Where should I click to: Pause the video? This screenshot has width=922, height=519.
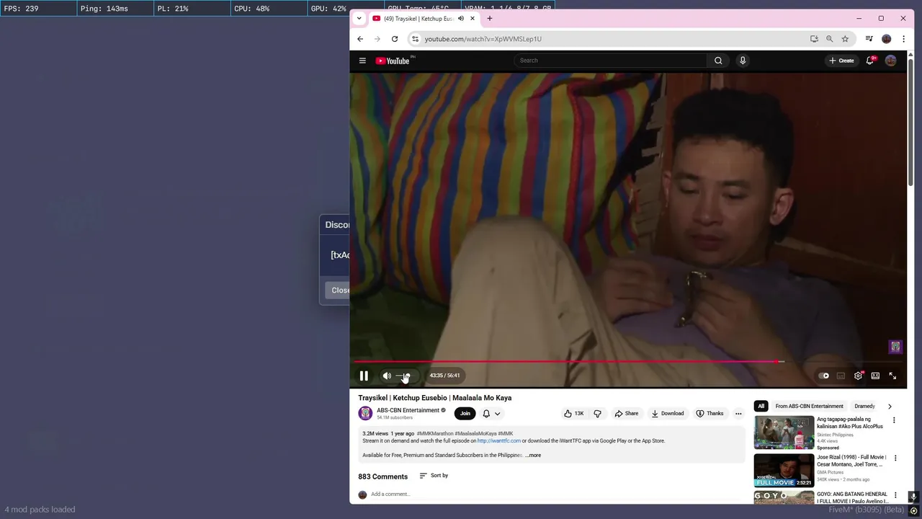(x=364, y=376)
